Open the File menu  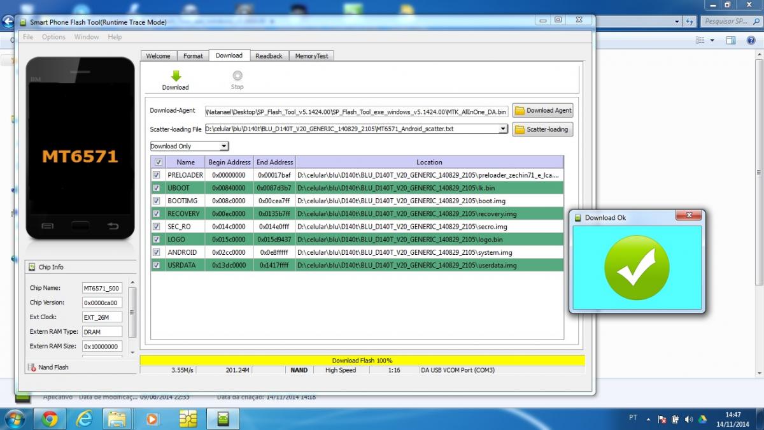28,37
